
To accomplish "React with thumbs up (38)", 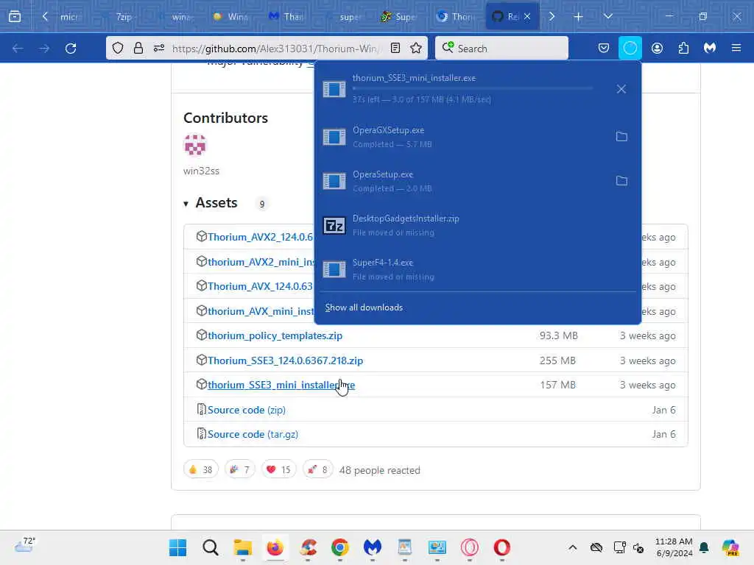I will coord(200,469).
